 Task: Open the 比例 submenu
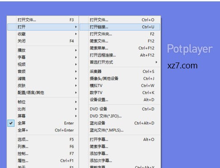point(43,109)
